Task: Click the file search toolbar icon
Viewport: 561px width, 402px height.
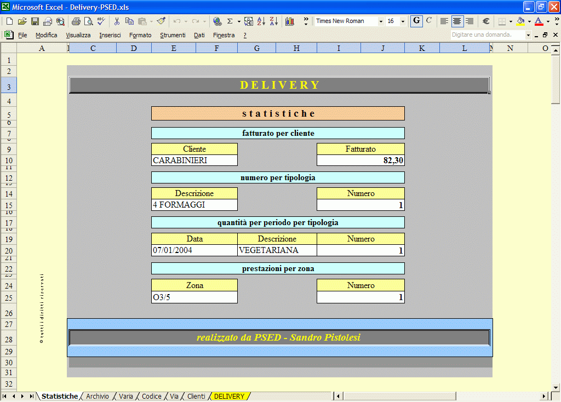Action: [x=60, y=21]
